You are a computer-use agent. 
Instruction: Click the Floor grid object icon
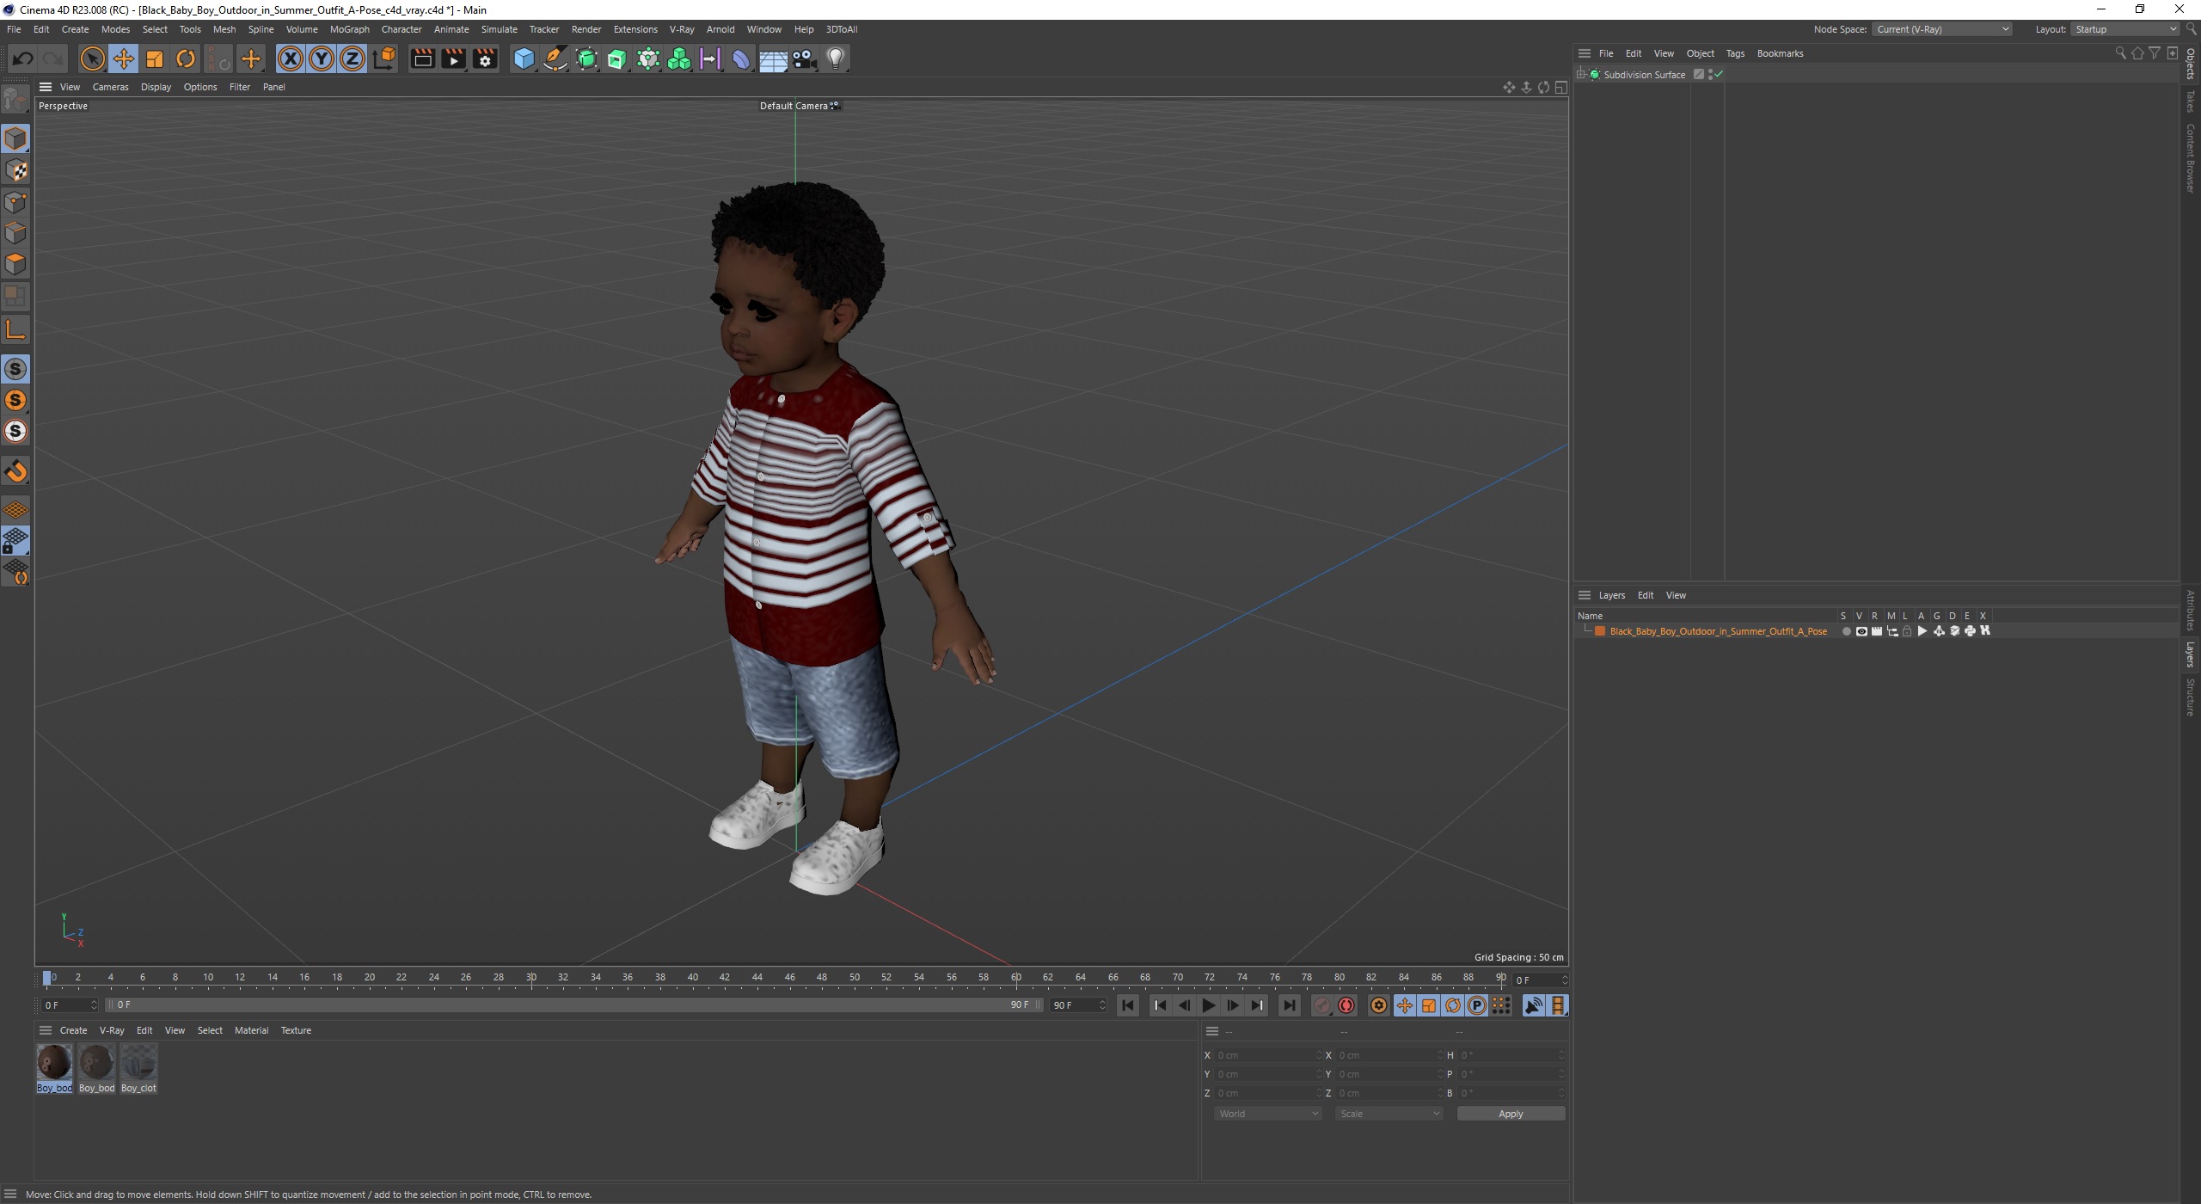click(x=773, y=58)
